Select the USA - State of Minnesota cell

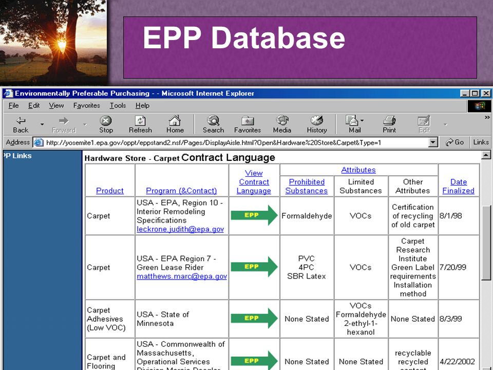point(182,319)
